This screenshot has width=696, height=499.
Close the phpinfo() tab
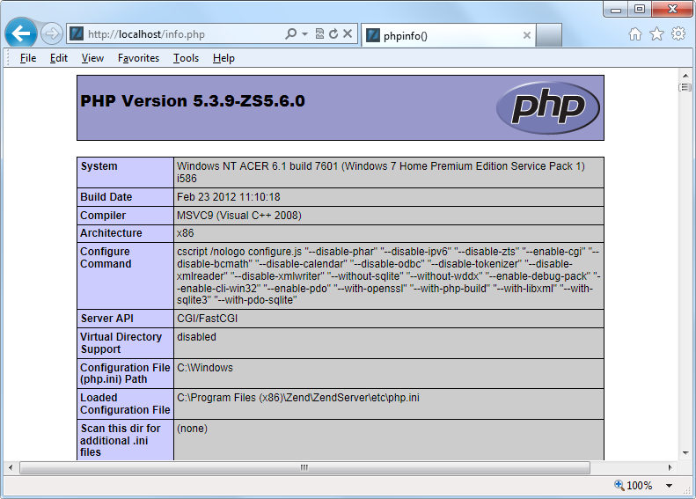click(526, 35)
